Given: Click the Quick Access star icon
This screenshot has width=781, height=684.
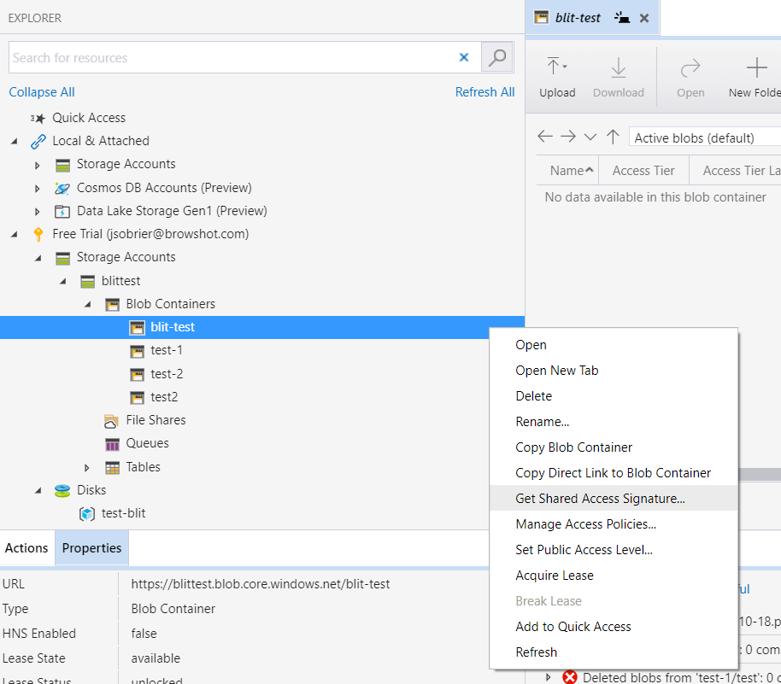Looking at the screenshot, I should click(38, 118).
